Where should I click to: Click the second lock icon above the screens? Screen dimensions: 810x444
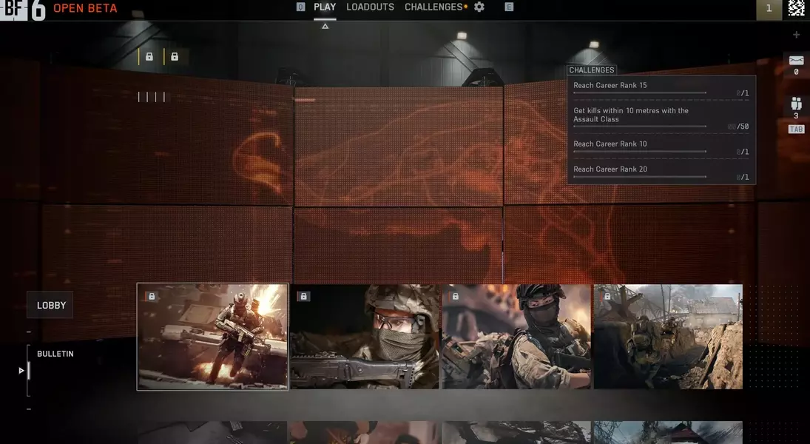[x=175, y=56]
